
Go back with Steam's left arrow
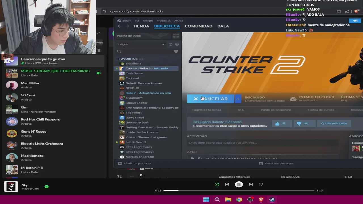click(119, 26)
